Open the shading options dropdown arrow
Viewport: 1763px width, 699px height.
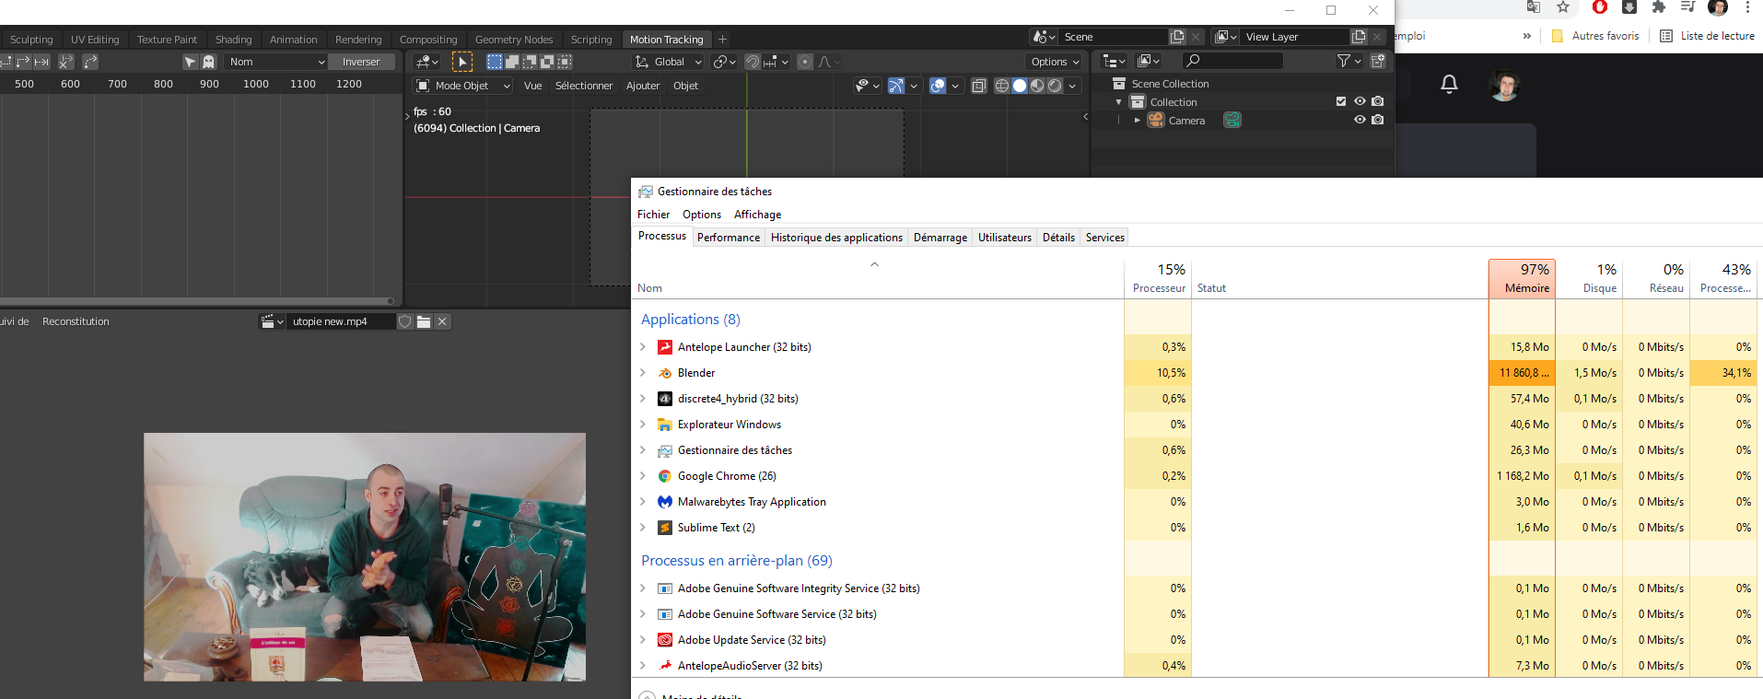(1072, 86)
